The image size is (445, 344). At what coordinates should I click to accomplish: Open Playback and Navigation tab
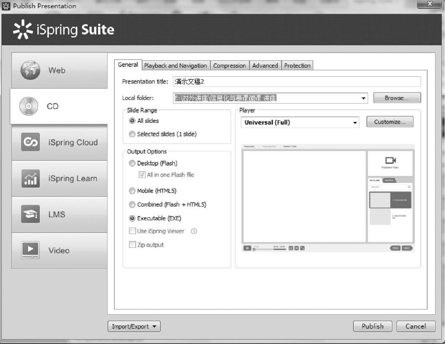(175, 66)
